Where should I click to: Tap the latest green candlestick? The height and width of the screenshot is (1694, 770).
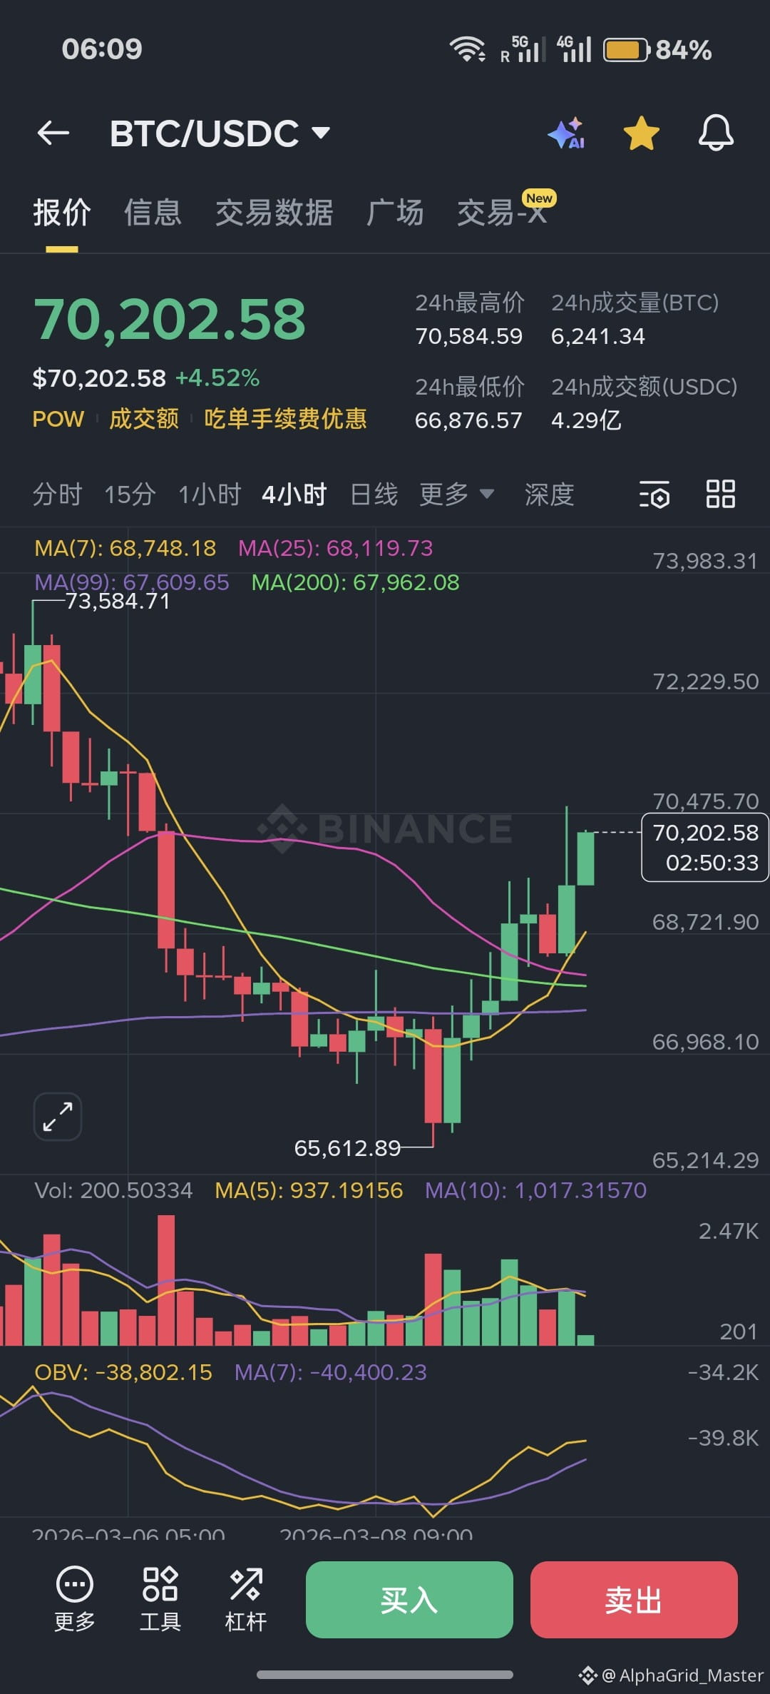[585, 858]
